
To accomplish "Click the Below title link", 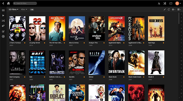I will pyautogui.click(x=91, y=77).
